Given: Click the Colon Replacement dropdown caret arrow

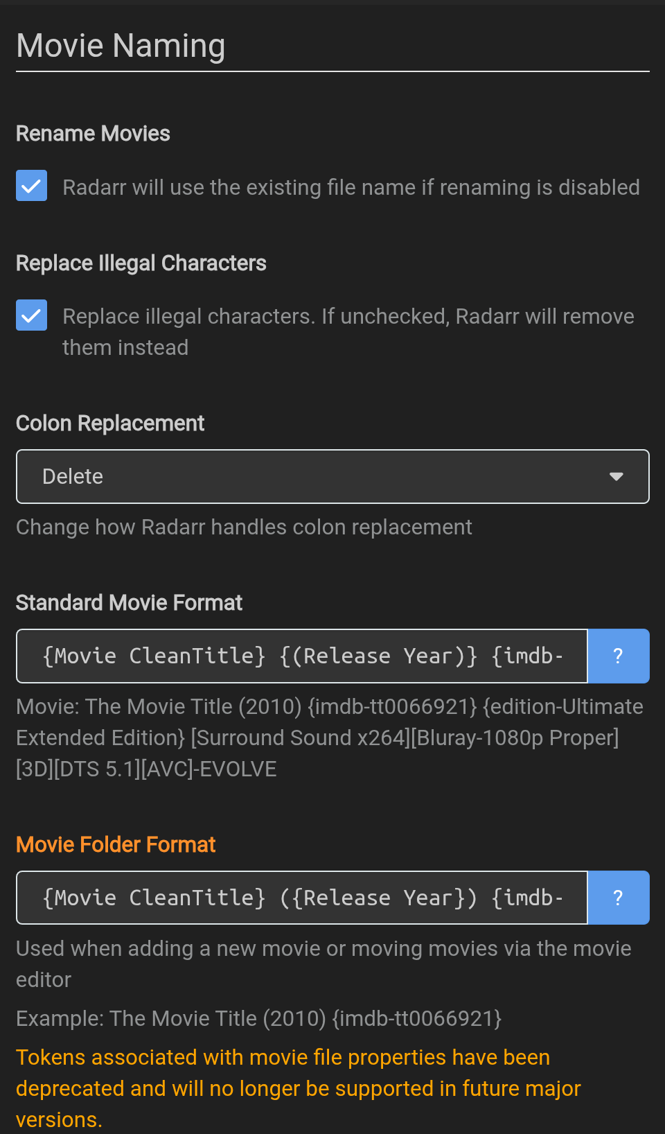Looking at the screenshot, I should [616, 477].
